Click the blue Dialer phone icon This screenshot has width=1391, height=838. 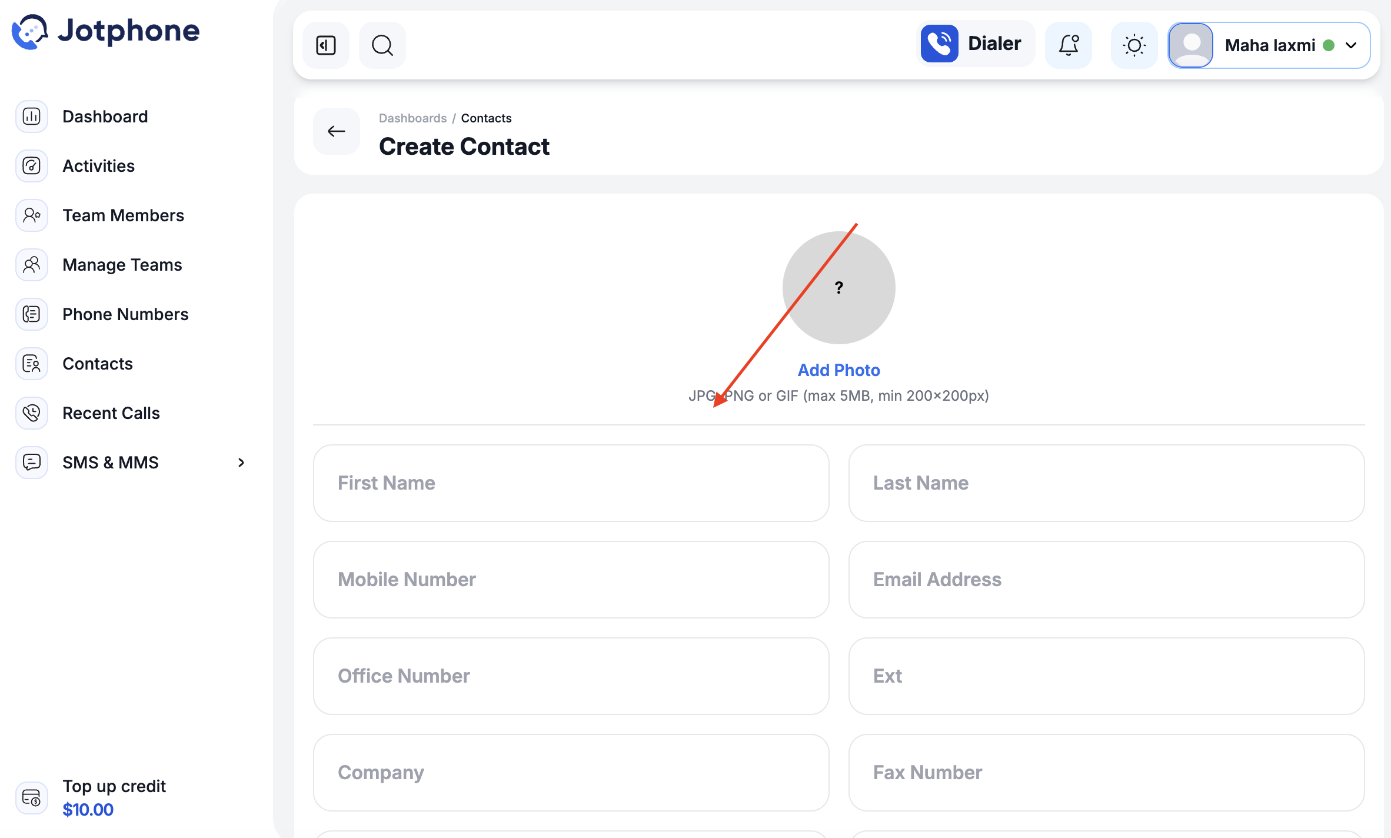[940, 44]
